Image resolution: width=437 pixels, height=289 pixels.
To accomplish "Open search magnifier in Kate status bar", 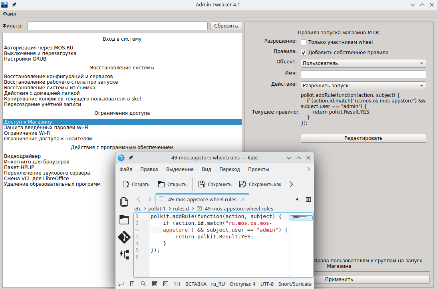I will pyautogui.click(x=143, y=284).
